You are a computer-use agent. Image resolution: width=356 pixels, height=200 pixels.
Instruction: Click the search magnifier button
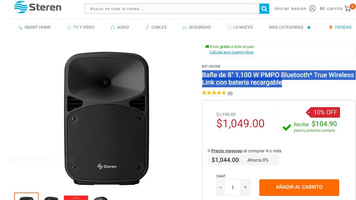(x=264, y=9)
